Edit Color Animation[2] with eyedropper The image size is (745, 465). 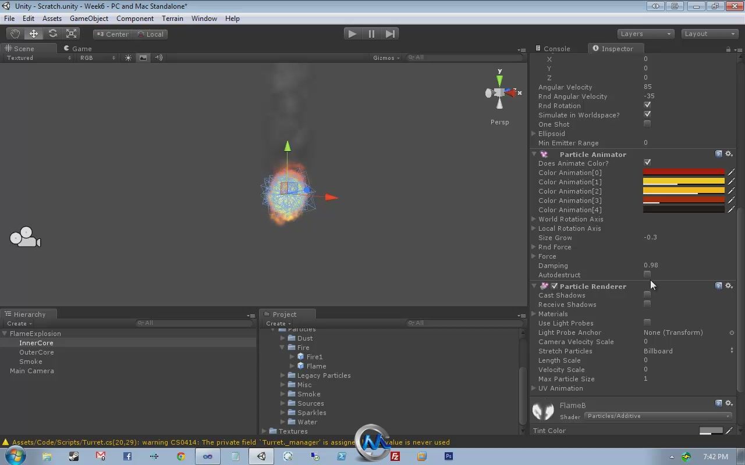pos(731,191)
